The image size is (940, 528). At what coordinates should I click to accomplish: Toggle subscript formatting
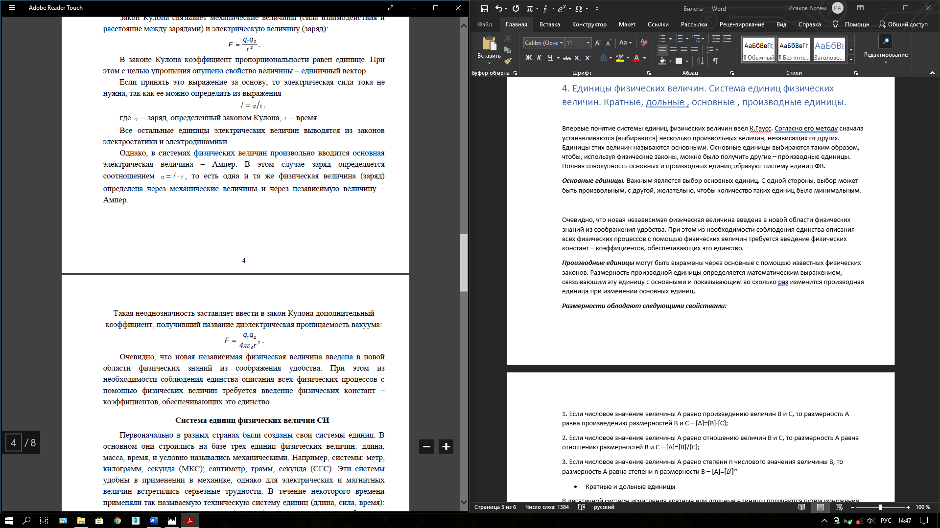(578, 58)
